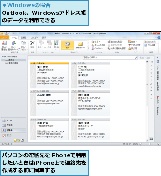Open the Move (移動) dropdown
Viewport: 161px width, 176px height.
tap(96, 42)
